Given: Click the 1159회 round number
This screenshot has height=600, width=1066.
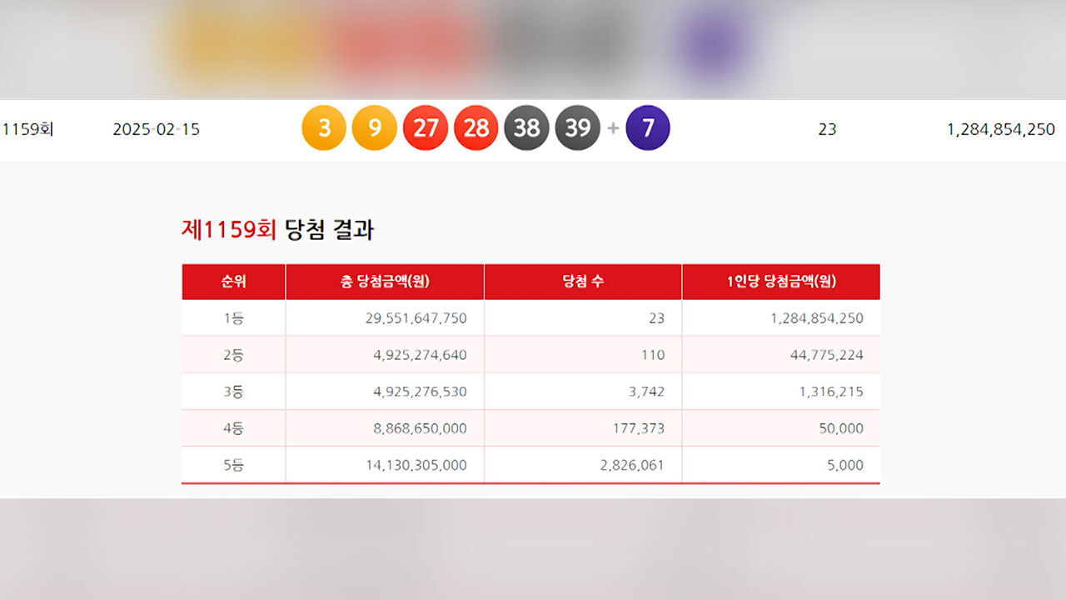Looking at the screenshot, I should [27, 129].
